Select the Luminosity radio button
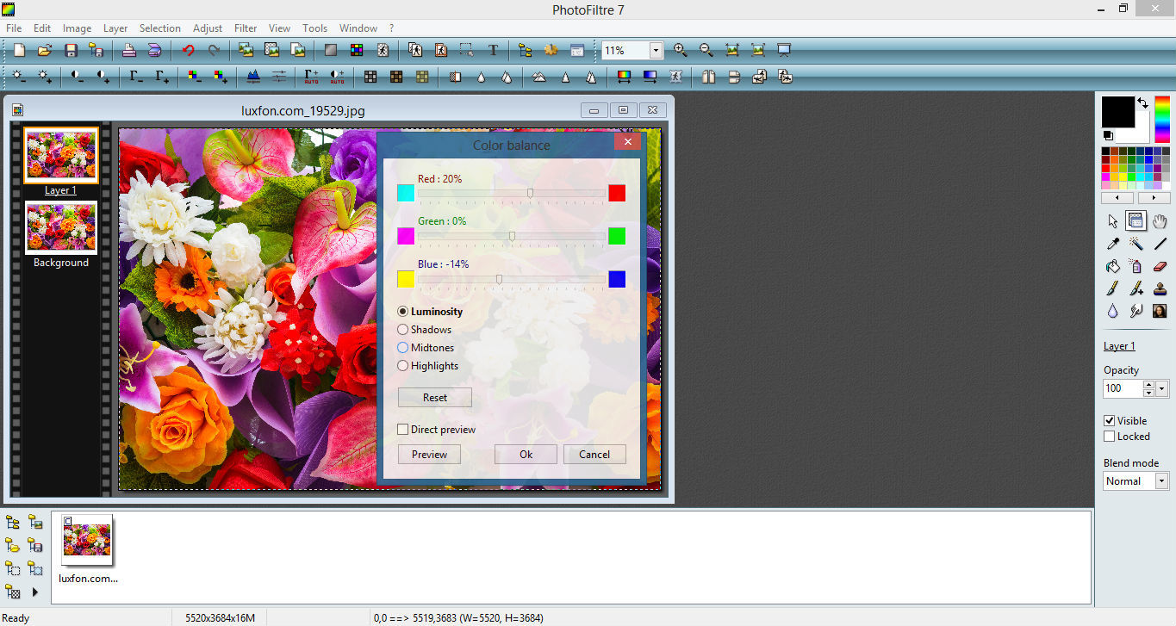Viewport: 1176px width, 626px height. point(402,312)
